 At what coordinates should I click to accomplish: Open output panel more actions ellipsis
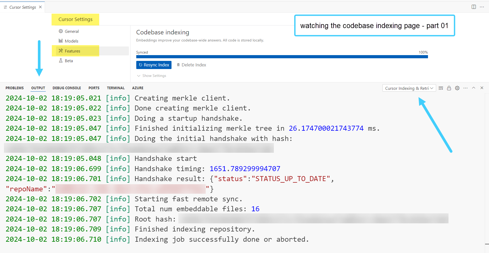coord(466,88)
